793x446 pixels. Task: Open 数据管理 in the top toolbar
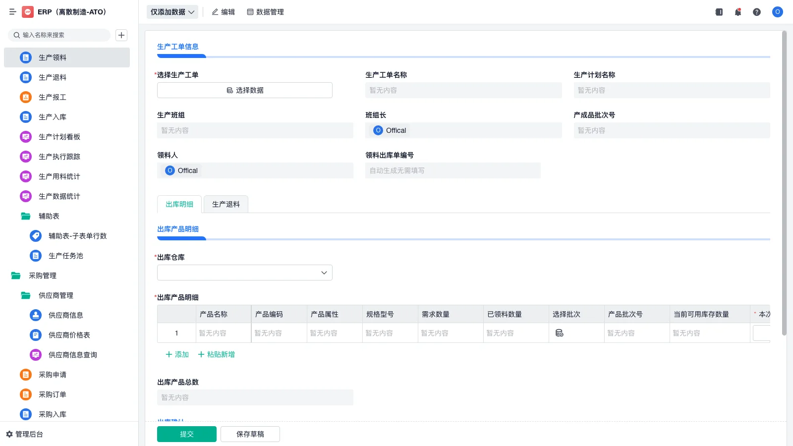pos(265,12)
